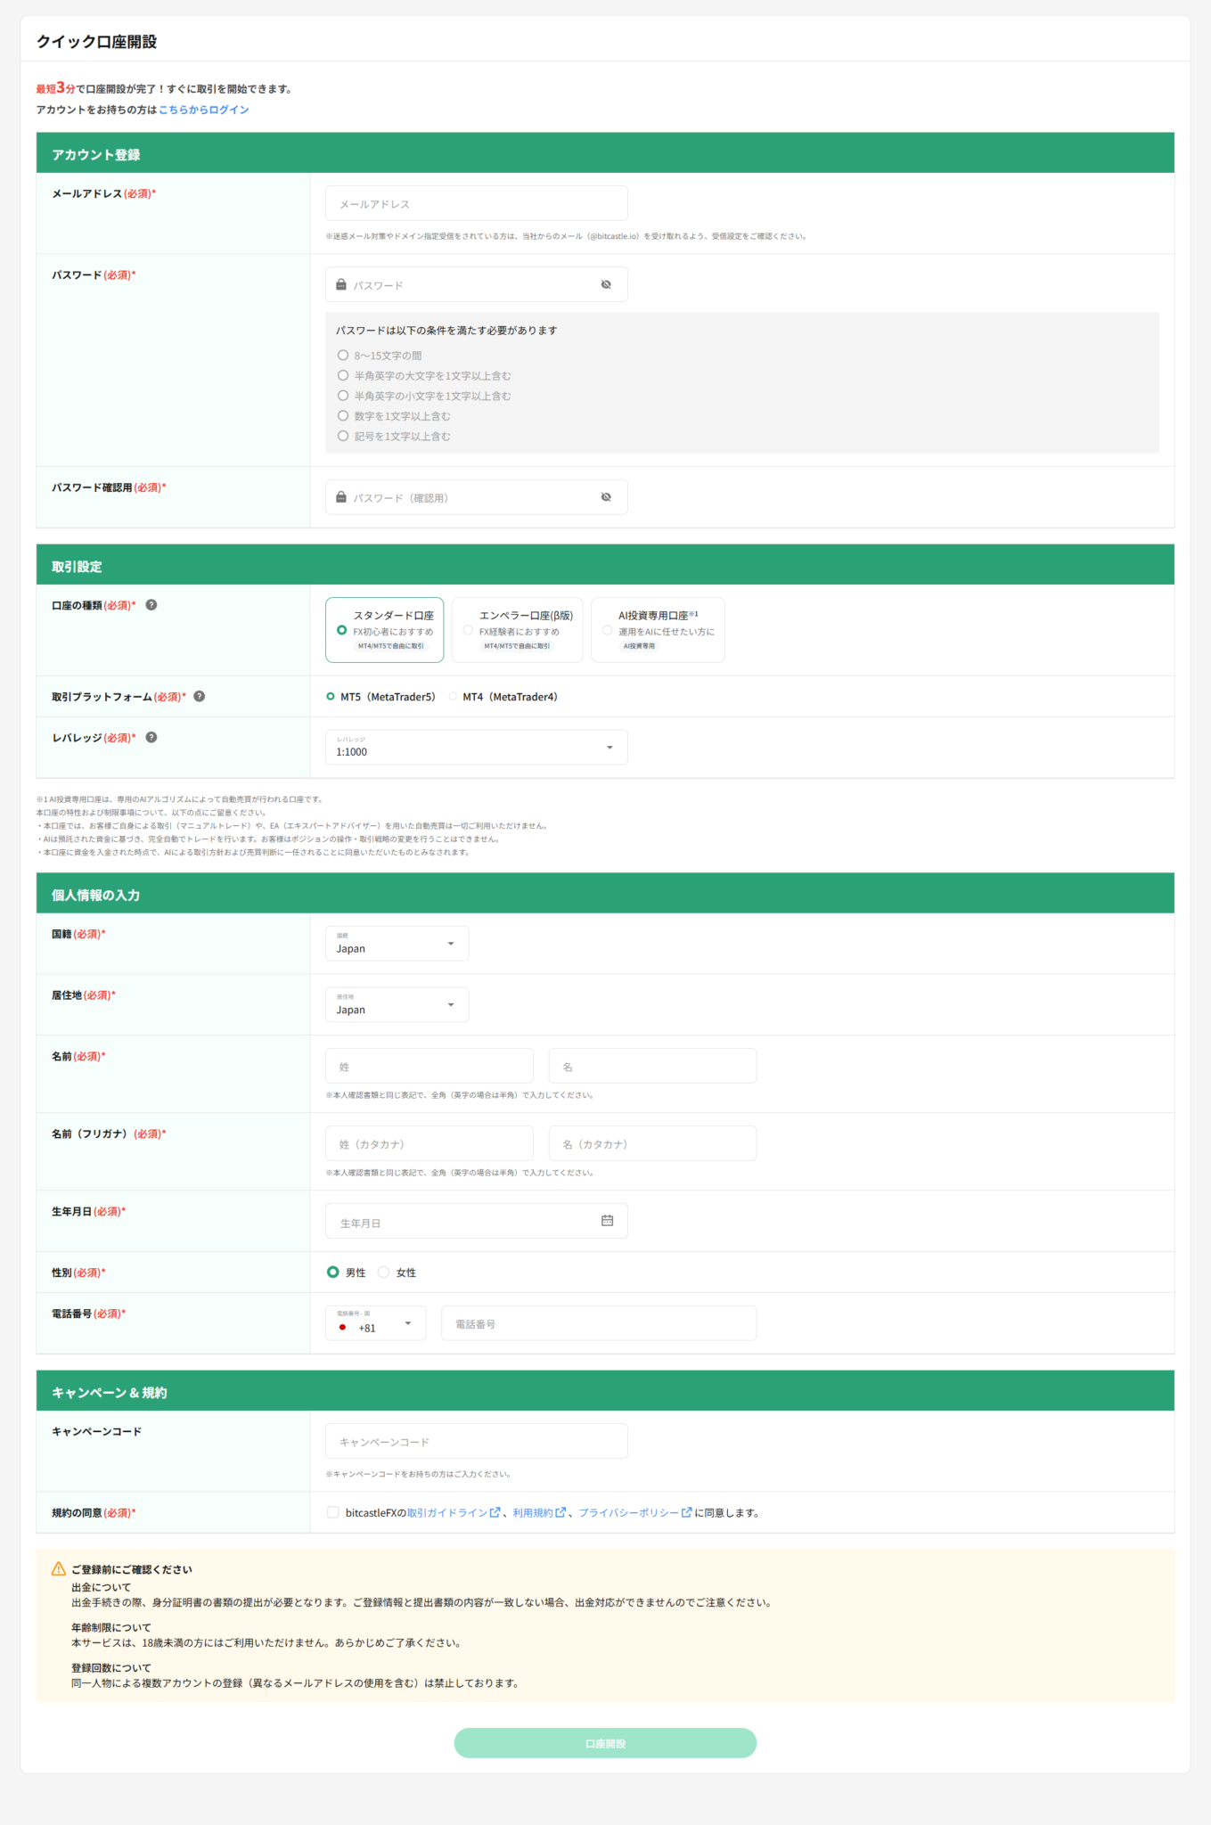Screen dimensions: 1211x1825
Task: Expand the レバレッジ 1:1000 dropdown
Action: coord(476,748)
